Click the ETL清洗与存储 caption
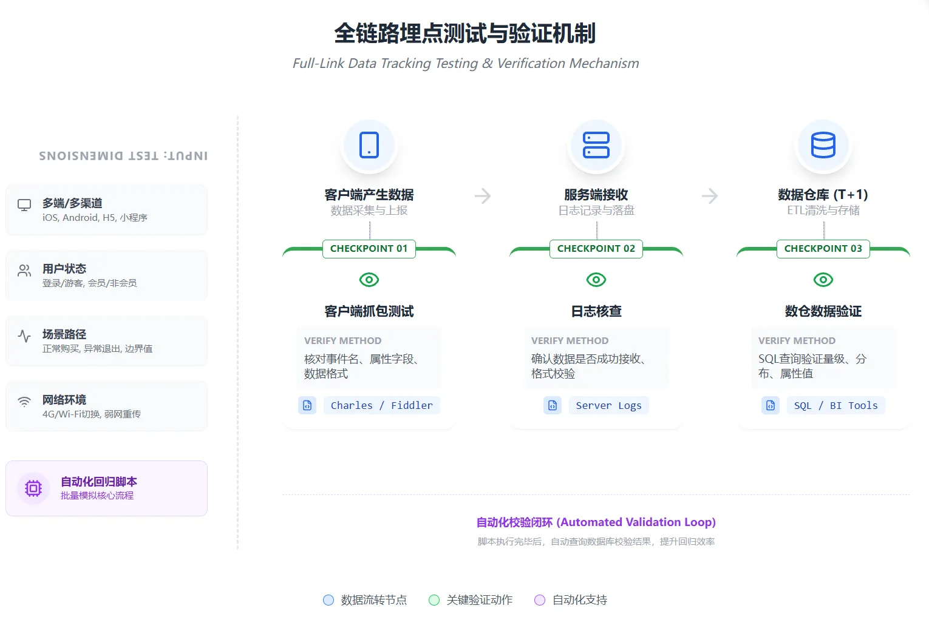This screenshot has height=631, width=929. 823,211
